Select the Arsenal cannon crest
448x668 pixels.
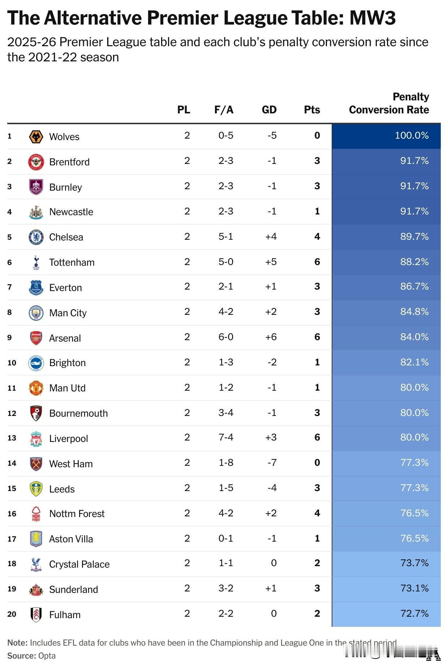coord(36,338)
